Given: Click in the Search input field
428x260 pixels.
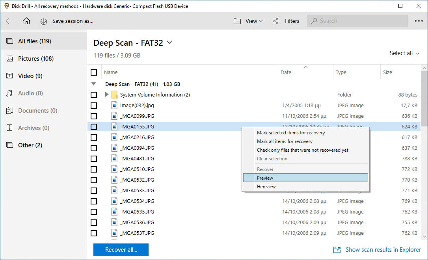Looking at the screenshot, I should 357,21.
